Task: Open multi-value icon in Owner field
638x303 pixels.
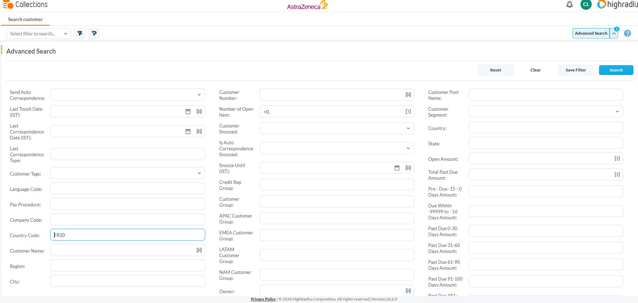Action: tap(408, 291)
